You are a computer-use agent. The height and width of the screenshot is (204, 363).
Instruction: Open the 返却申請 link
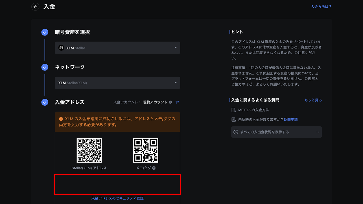pos(291,119)
